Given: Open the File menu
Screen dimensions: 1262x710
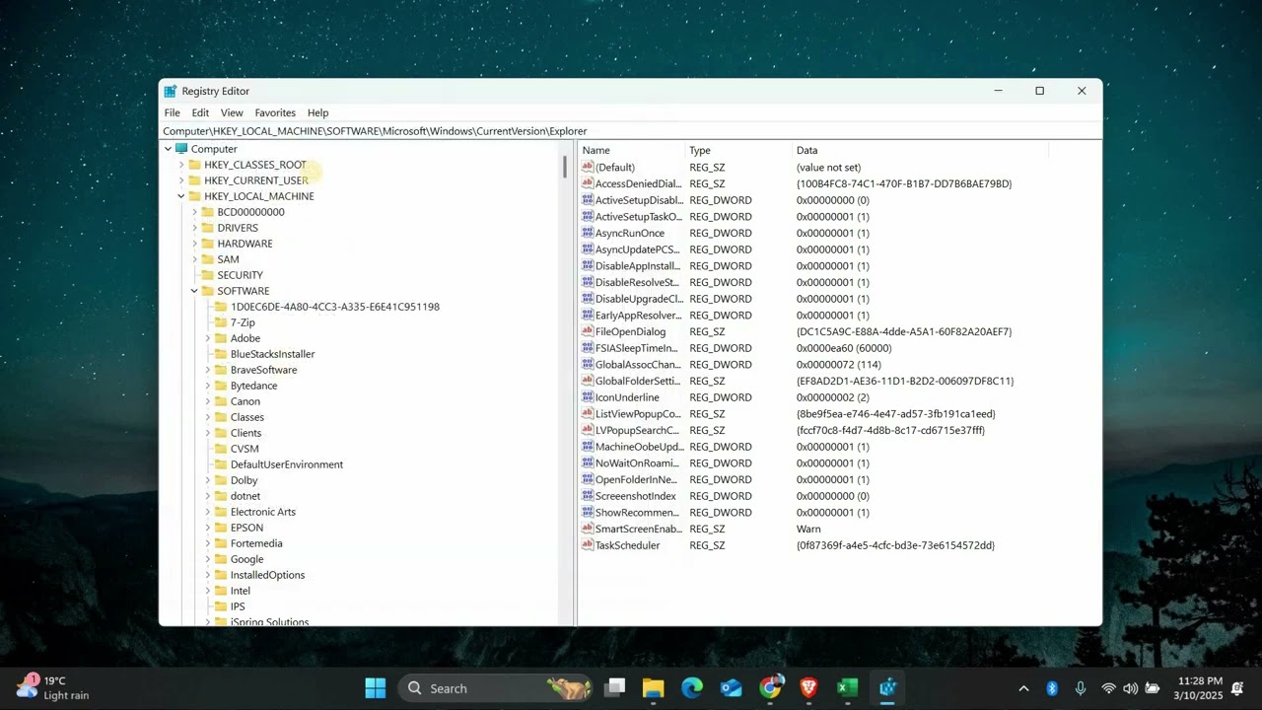Looking at the screenshot, I should coord(173,112).
